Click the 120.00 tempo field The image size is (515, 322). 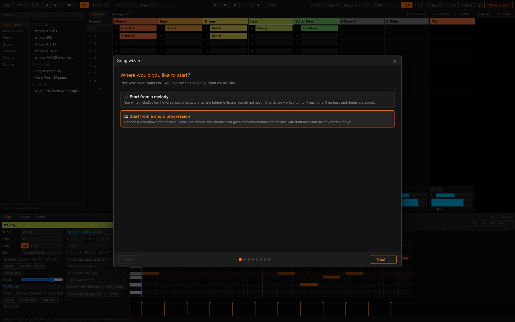22,5
